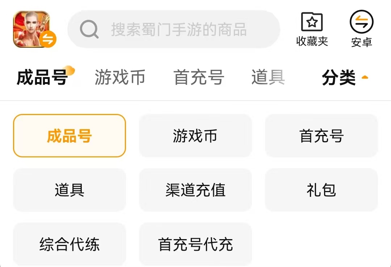The width and height of the screenshot is (391, 267).
Task: Choose the 渠道充值 category option
Action: [x=195, y=190]
